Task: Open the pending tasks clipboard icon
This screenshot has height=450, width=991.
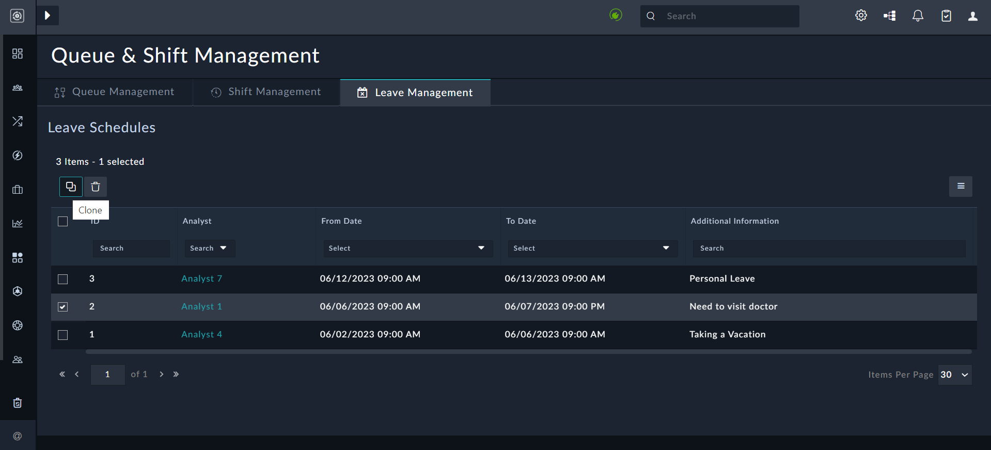Action: [x=946, y=16]
